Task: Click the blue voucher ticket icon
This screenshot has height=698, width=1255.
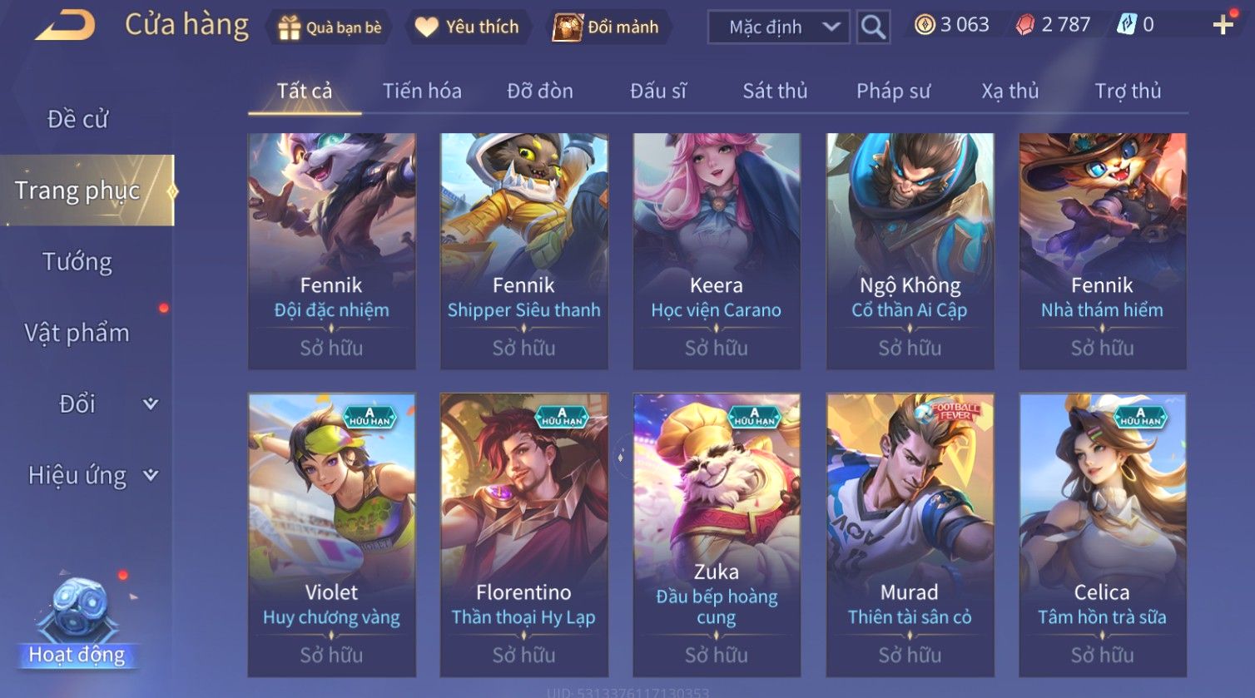Action: pyautogui.click(x=1126, y=25)
